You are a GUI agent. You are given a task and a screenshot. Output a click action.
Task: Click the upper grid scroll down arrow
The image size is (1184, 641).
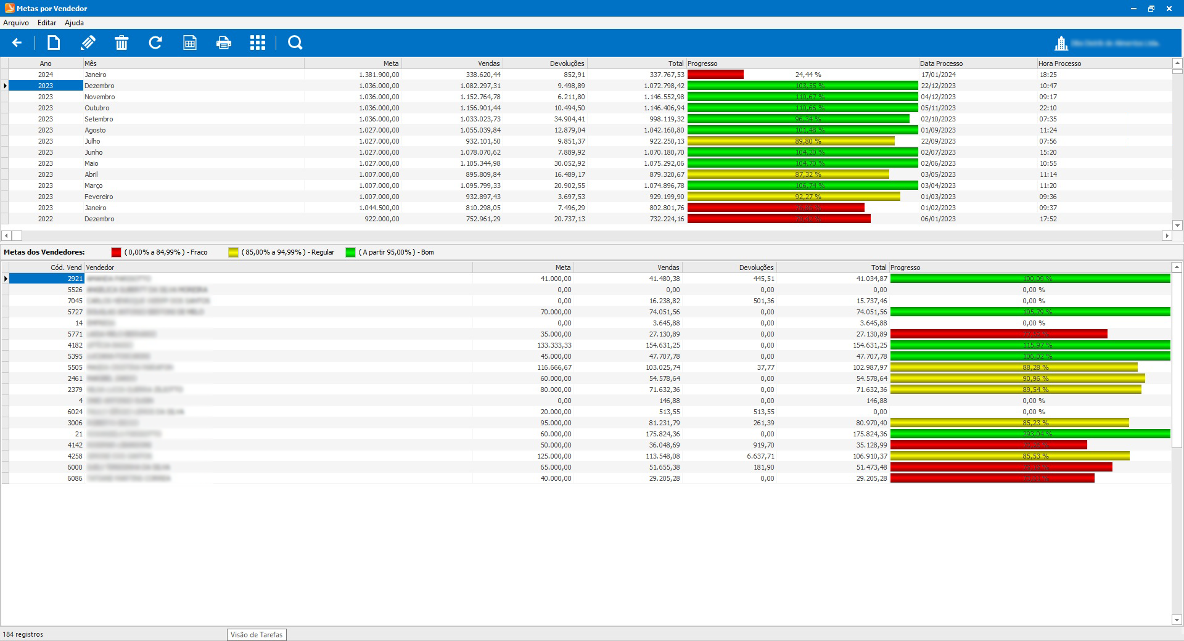tap(1177, 225)
